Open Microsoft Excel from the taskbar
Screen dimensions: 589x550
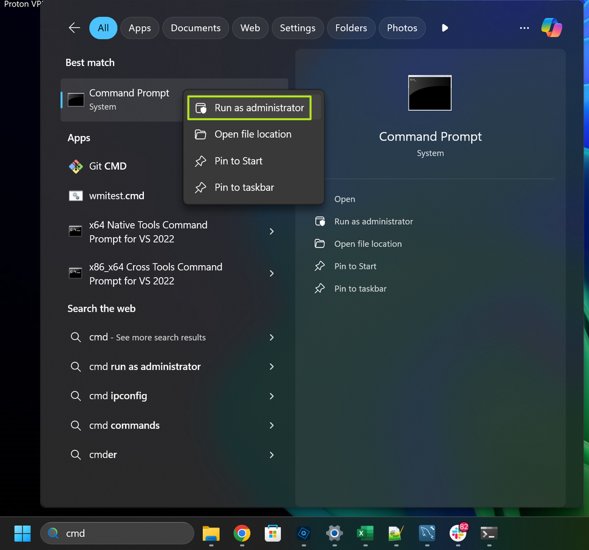click(x=365, y=534)
